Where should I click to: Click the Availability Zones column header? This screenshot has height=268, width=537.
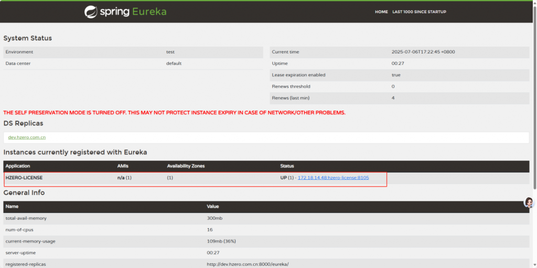tap(186, 166)
